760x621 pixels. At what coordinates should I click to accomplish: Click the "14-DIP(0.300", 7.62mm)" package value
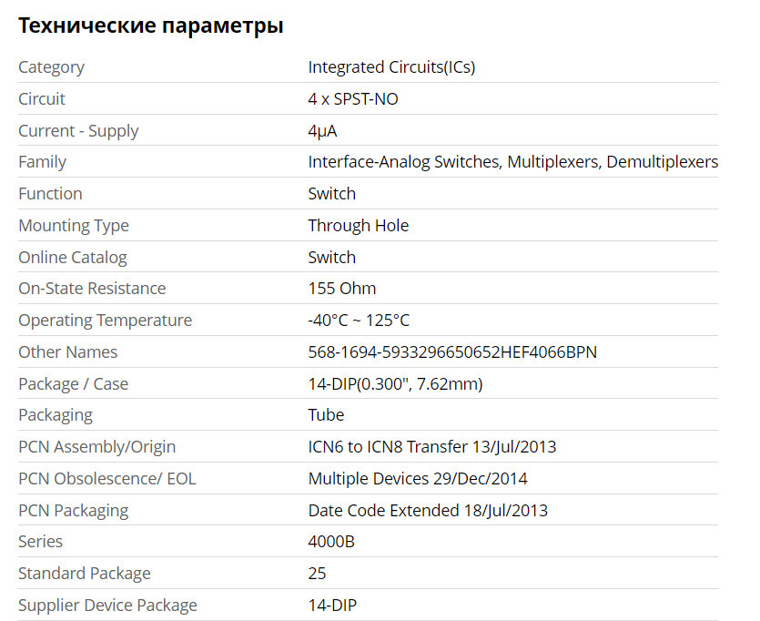395,384
